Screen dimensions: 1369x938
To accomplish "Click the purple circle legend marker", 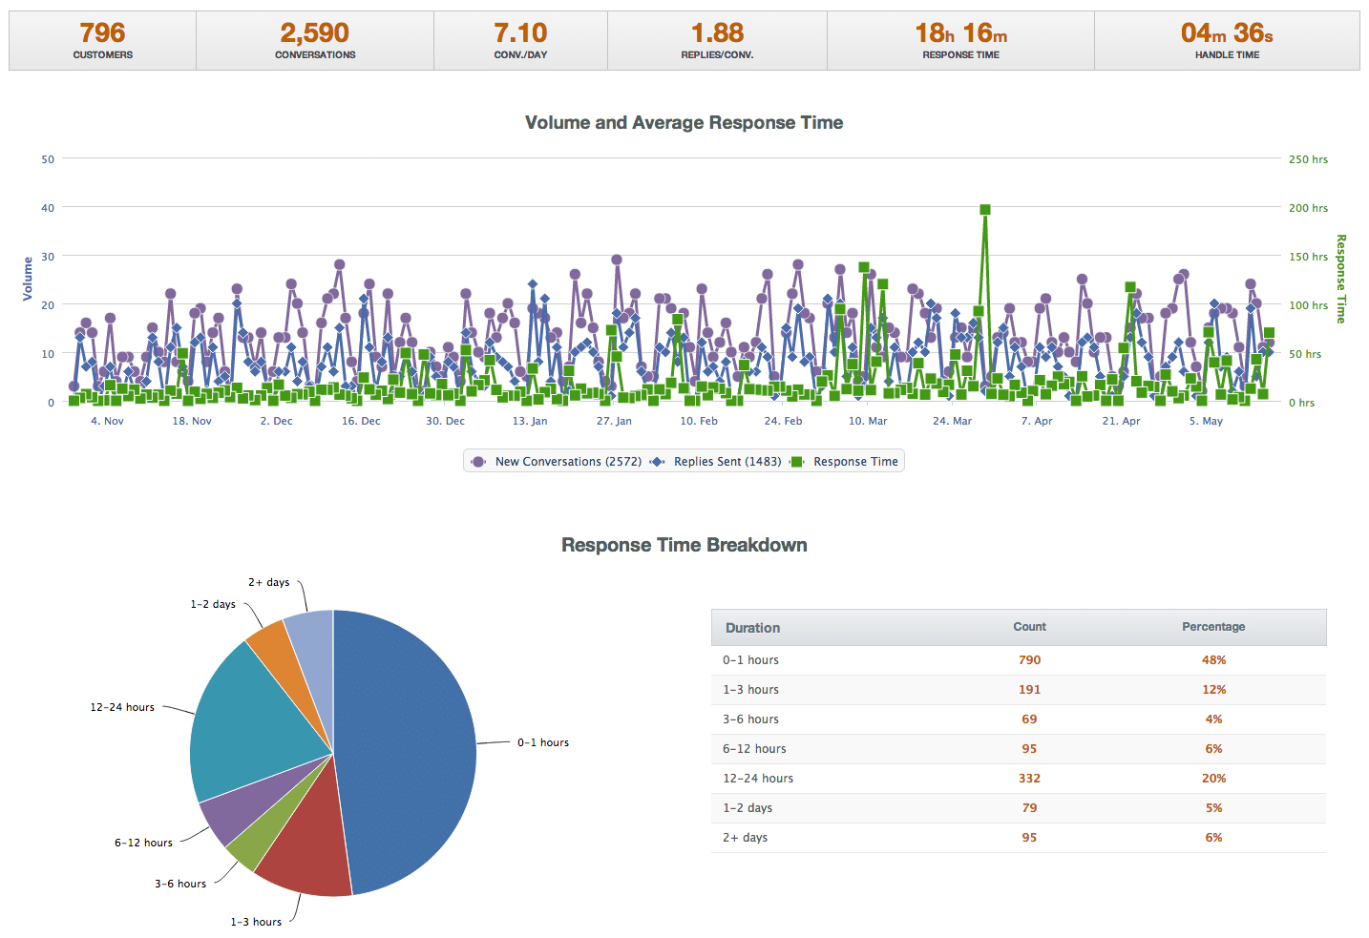I will point(478,462).
